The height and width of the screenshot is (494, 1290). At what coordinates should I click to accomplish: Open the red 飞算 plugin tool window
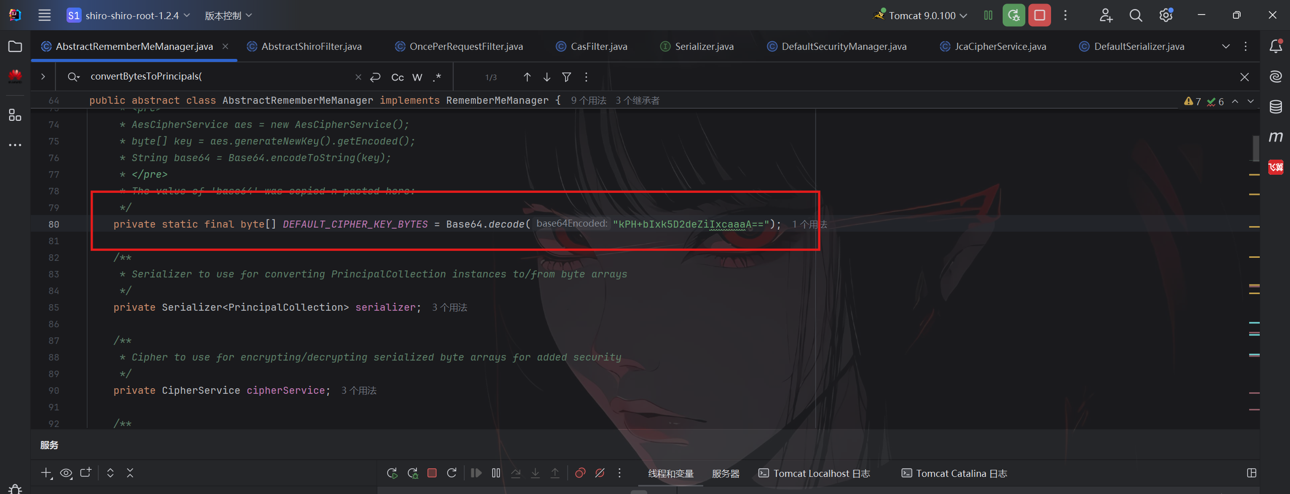(x=1275, y=167)
